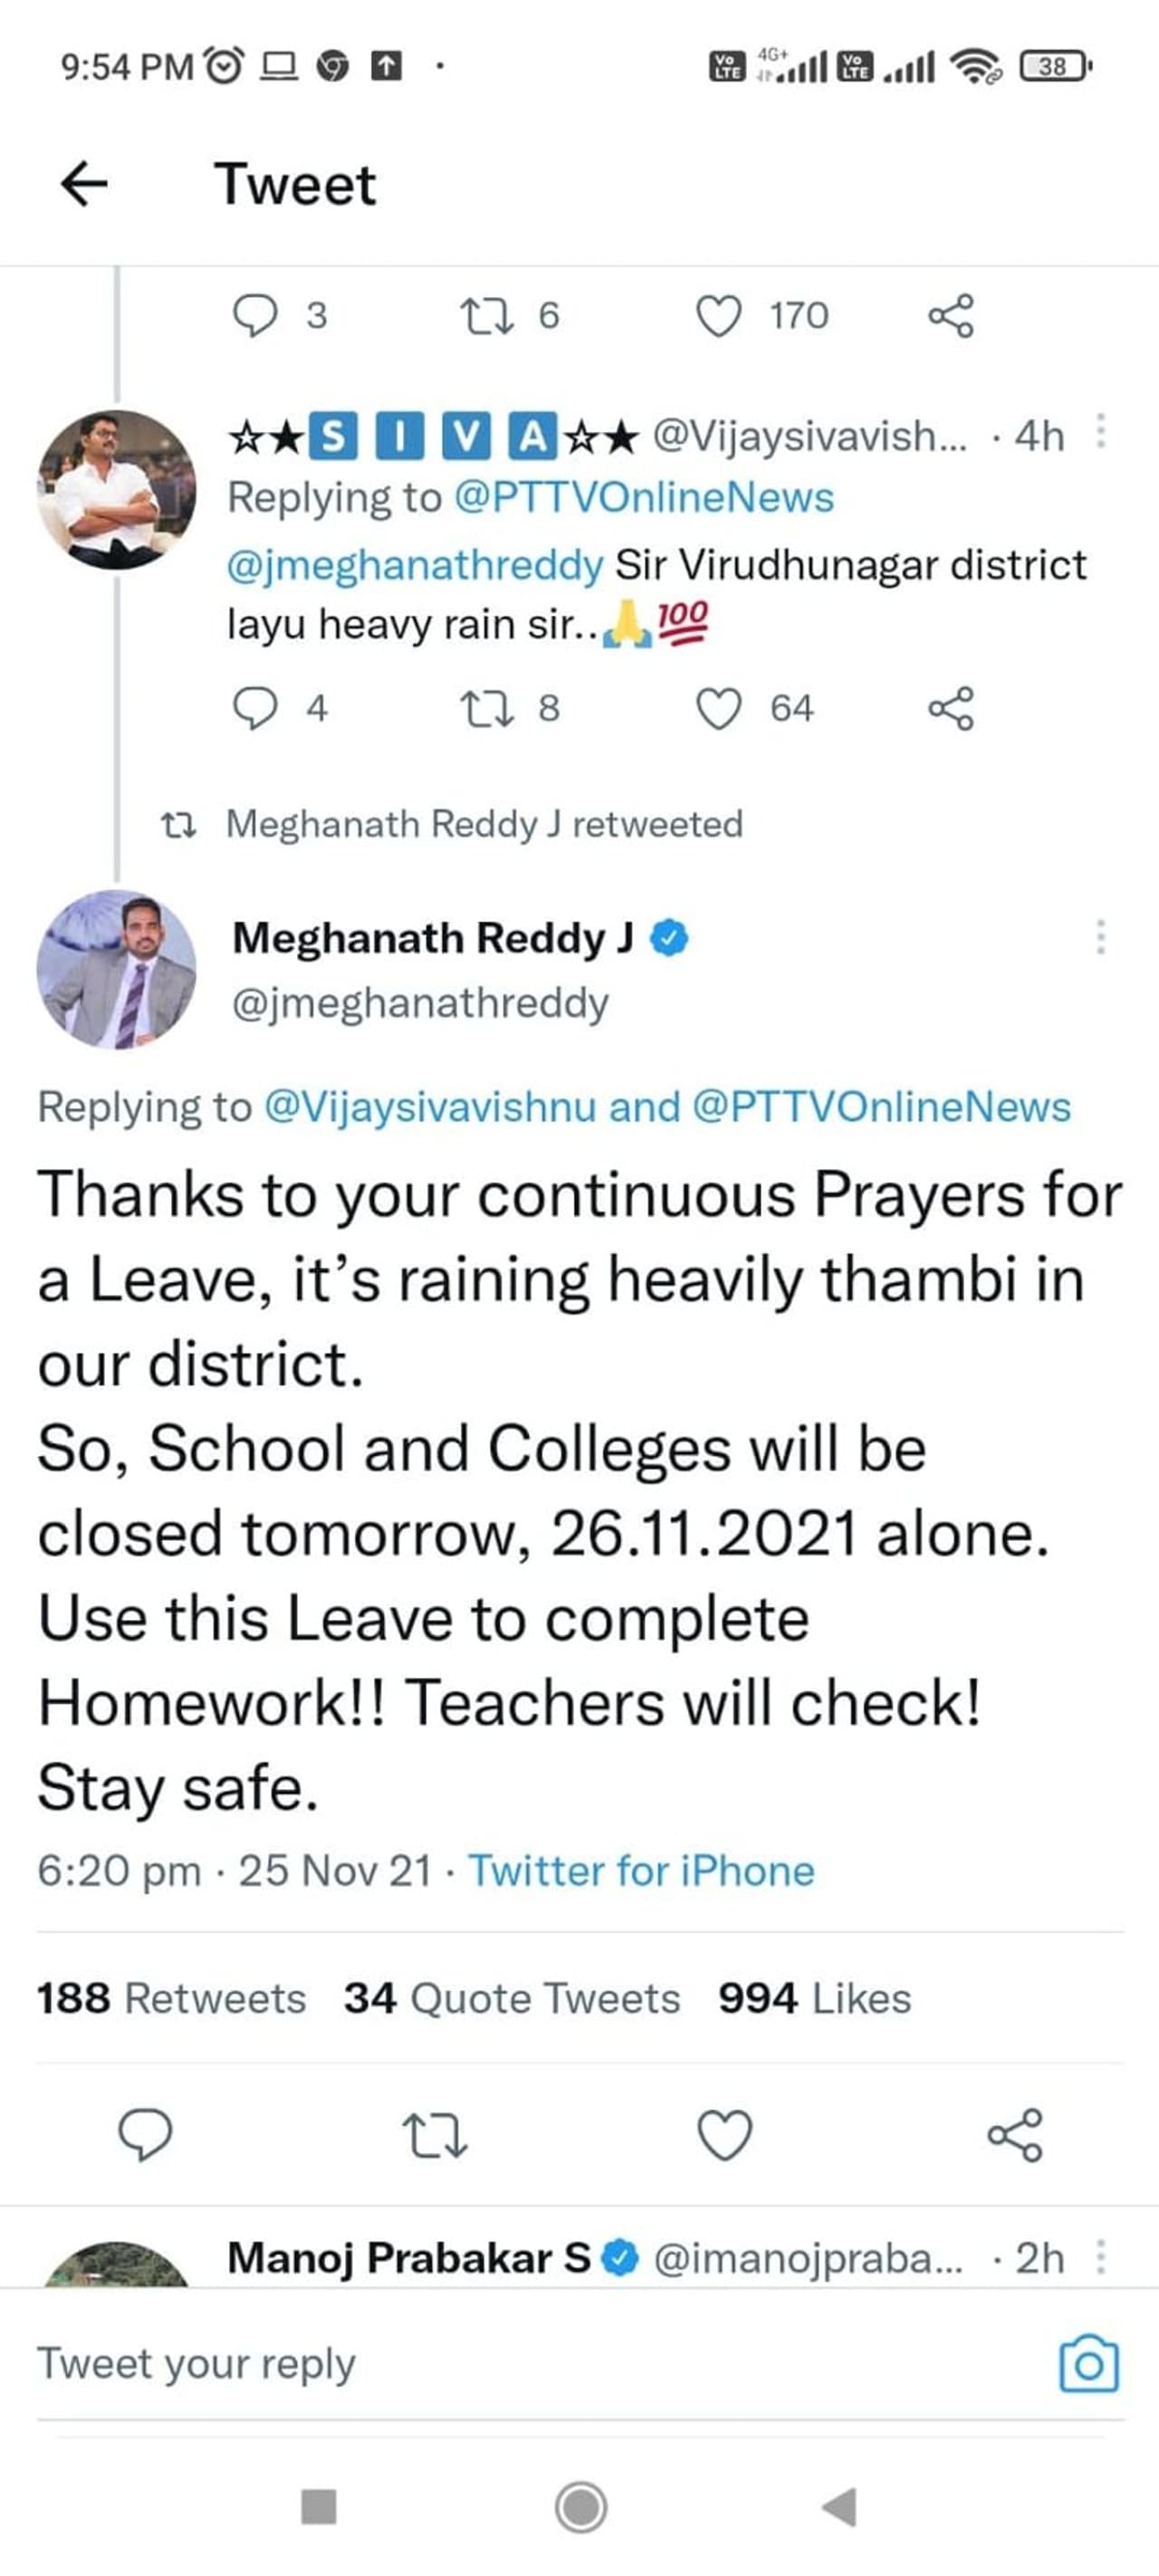Like the main tweet with the large heart icon

tap(723, 2135)
